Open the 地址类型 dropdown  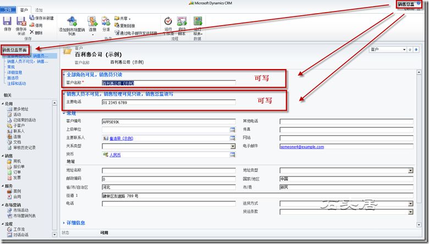tap(410, 171)
